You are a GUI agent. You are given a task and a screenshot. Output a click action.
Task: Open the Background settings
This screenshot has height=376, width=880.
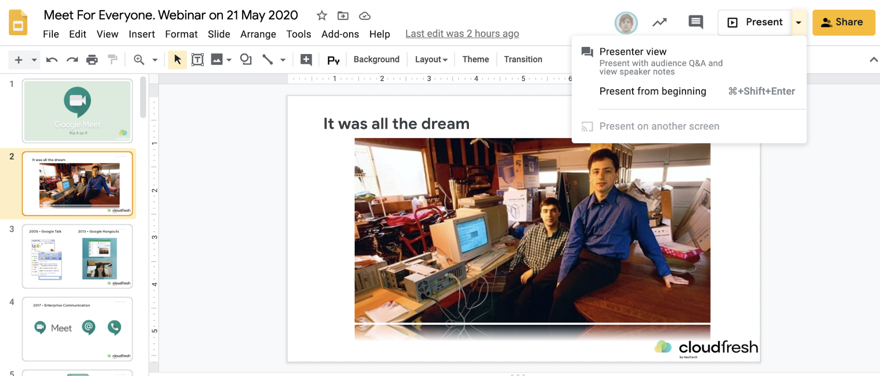pyautogui.click(x=376, y=59)
